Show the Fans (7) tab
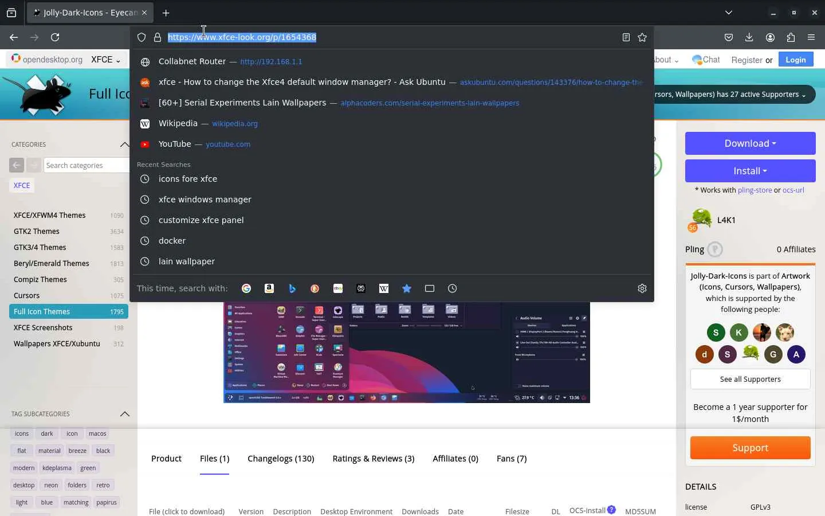 tap(512, 459)
